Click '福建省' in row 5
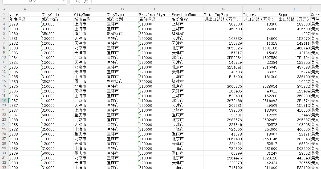 pyautogui.click(x=187, y=34)
